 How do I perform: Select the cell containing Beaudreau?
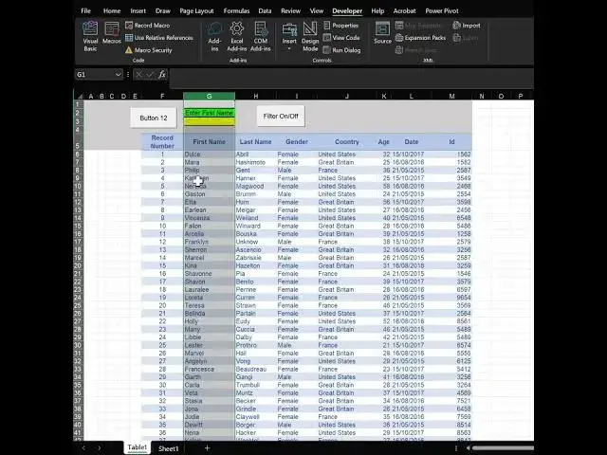tap(255, 369)
